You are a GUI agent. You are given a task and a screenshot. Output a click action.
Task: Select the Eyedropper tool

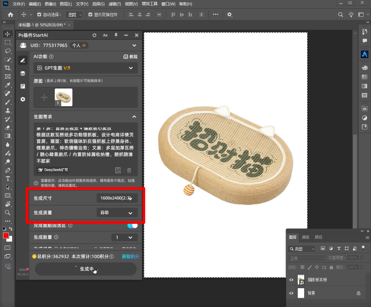tap(8, 85)
